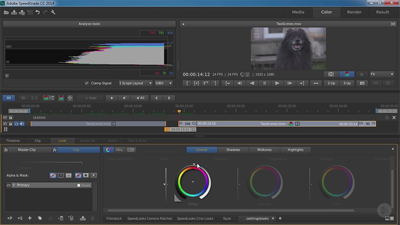This screenshot has width=400, height=225.
Task: Click the 3-Up view button
Action: point(347,83)
